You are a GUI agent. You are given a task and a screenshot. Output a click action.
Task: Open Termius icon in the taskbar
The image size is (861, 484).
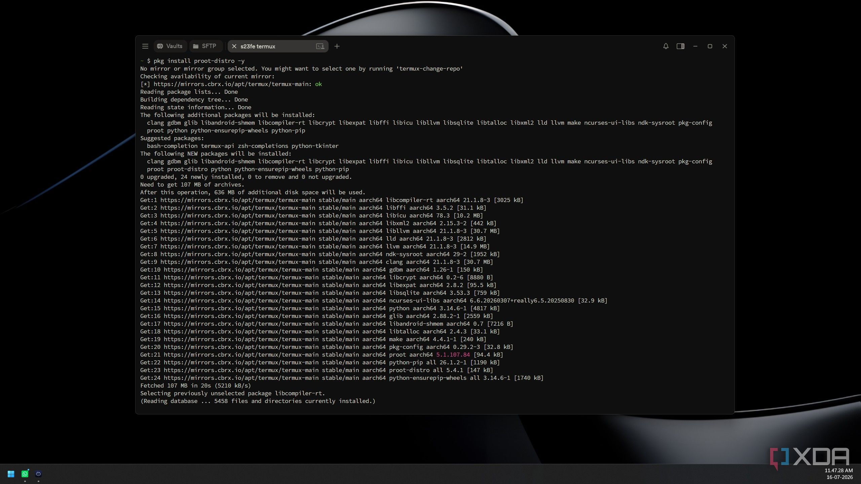coord(38,474)
